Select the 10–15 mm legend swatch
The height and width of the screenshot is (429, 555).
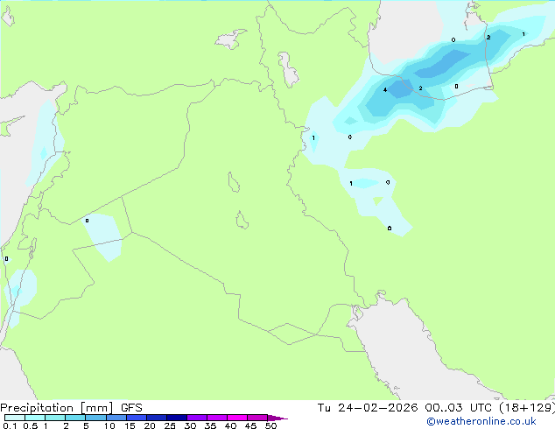[x=116, y=418]
